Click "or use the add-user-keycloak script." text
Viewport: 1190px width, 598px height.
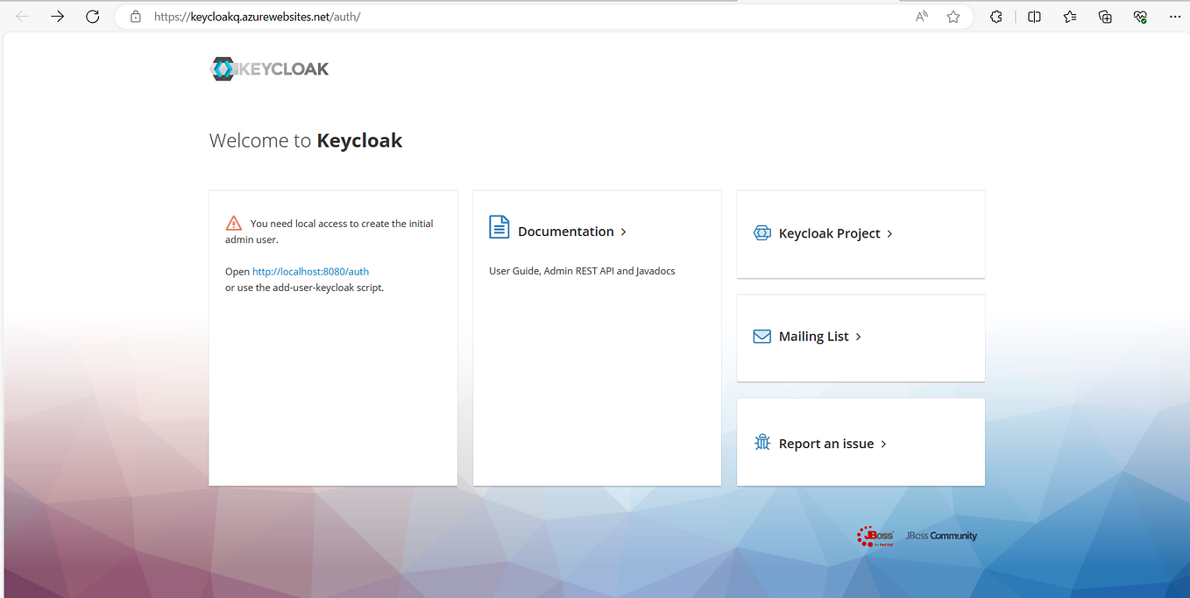pos(304,288)
